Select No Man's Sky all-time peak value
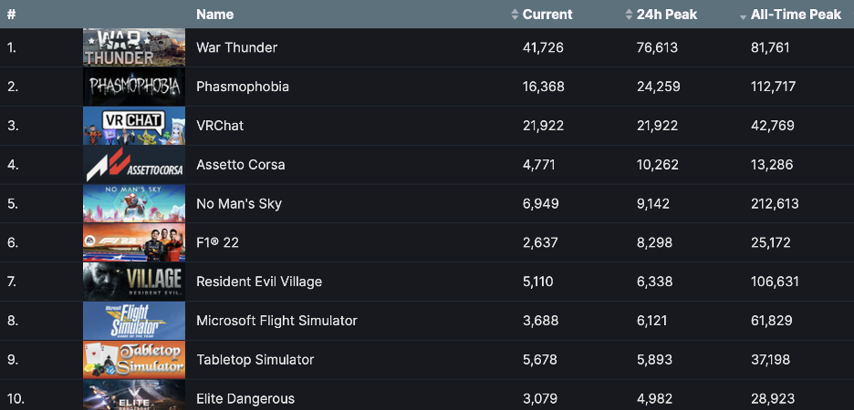Viewport: 854px width, 410px height. (775, 204)
